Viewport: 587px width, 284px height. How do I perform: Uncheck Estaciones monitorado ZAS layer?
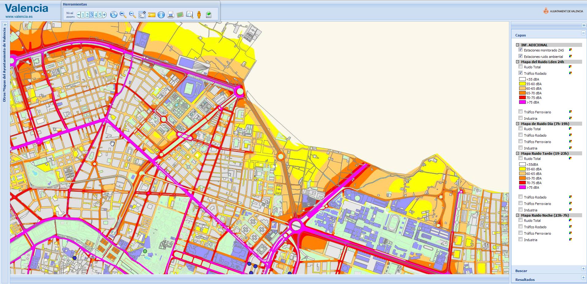[x=520, y=50]
